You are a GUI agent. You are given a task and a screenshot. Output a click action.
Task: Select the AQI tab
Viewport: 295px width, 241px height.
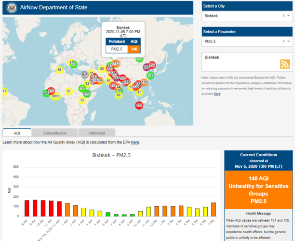click(x=17, y=133)
